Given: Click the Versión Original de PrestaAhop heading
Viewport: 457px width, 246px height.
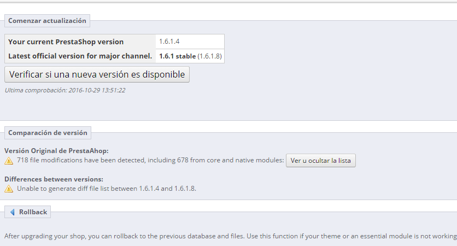Looking at the screenshot, I should [56, 151].
